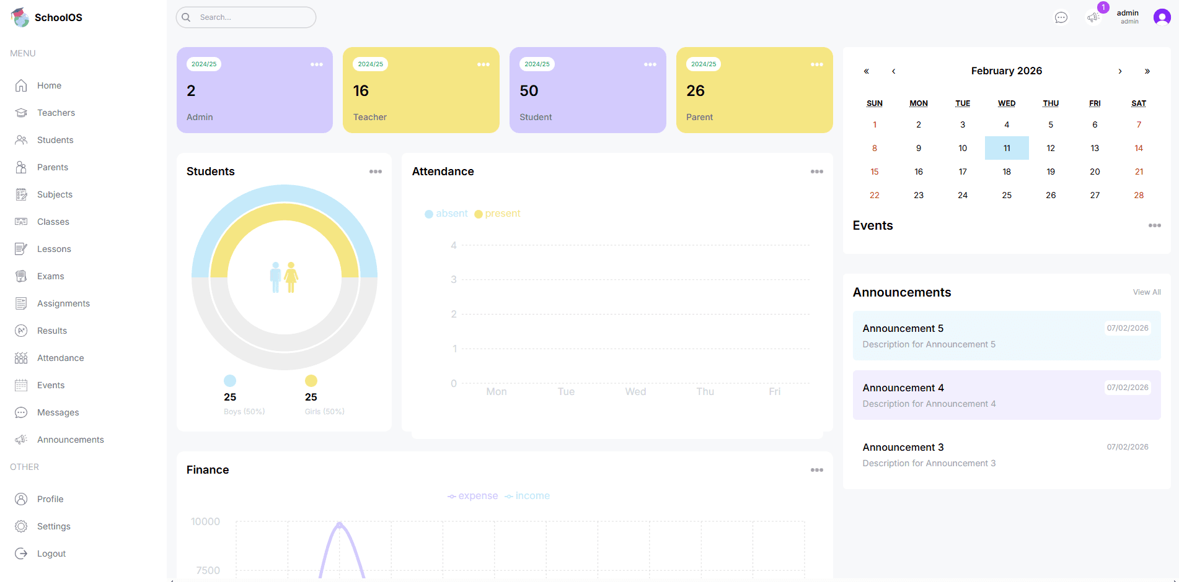This screenshot has width=1179, height=582.
Task: Open the admin user avatar
Action: (1162, 17)
